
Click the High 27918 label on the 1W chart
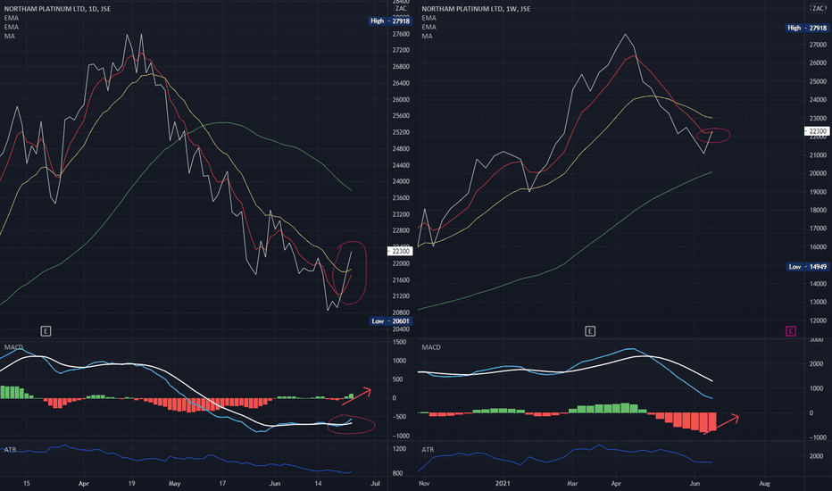click(x=807, y=28)
